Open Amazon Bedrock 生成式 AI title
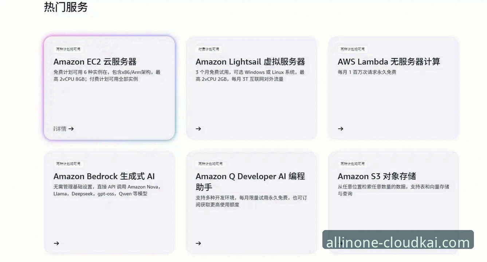 [104, 177]
